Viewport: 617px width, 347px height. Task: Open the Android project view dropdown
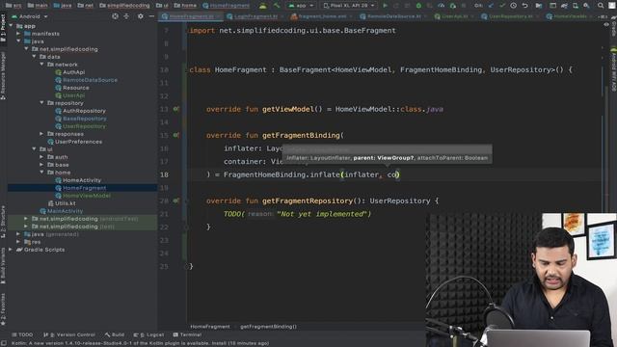tap(30, 16)
